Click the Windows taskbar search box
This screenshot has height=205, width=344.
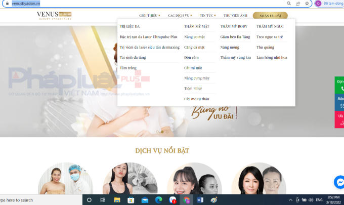(41, 200)
